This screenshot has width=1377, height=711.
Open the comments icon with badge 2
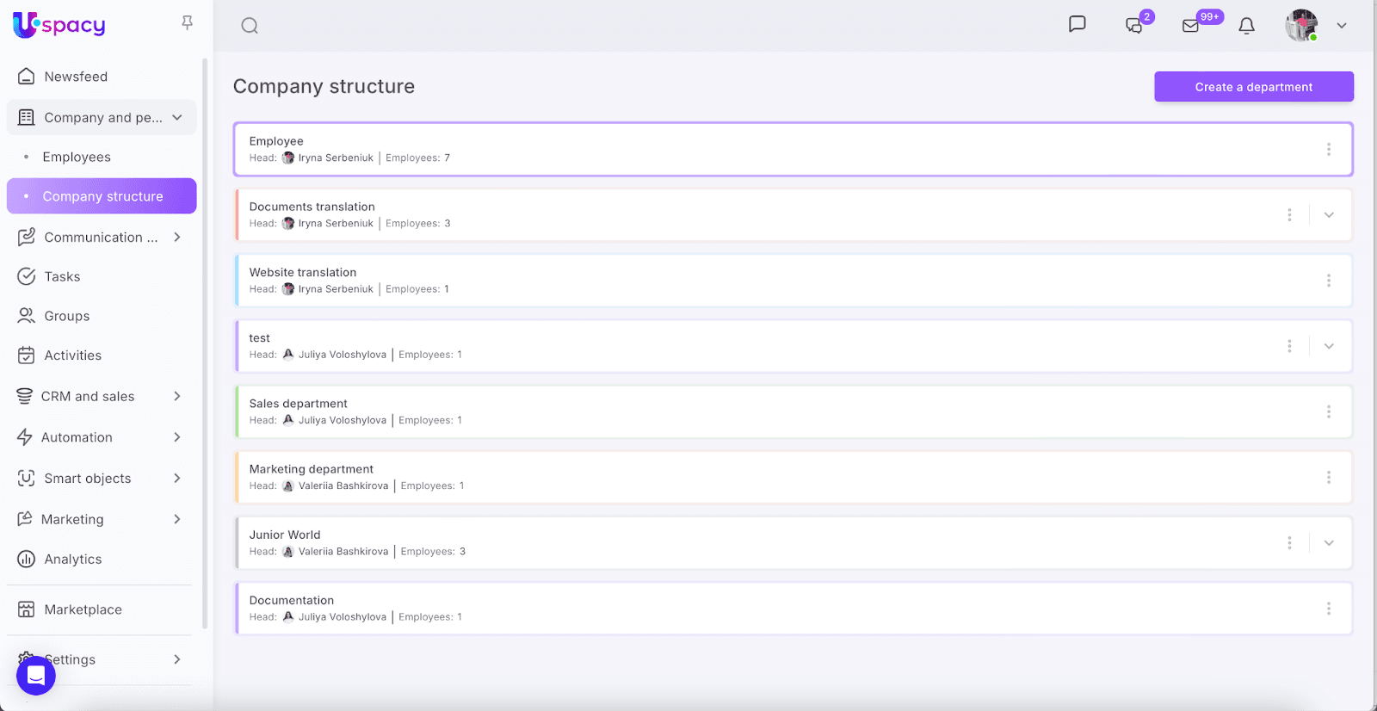[x=1134, y=26]
